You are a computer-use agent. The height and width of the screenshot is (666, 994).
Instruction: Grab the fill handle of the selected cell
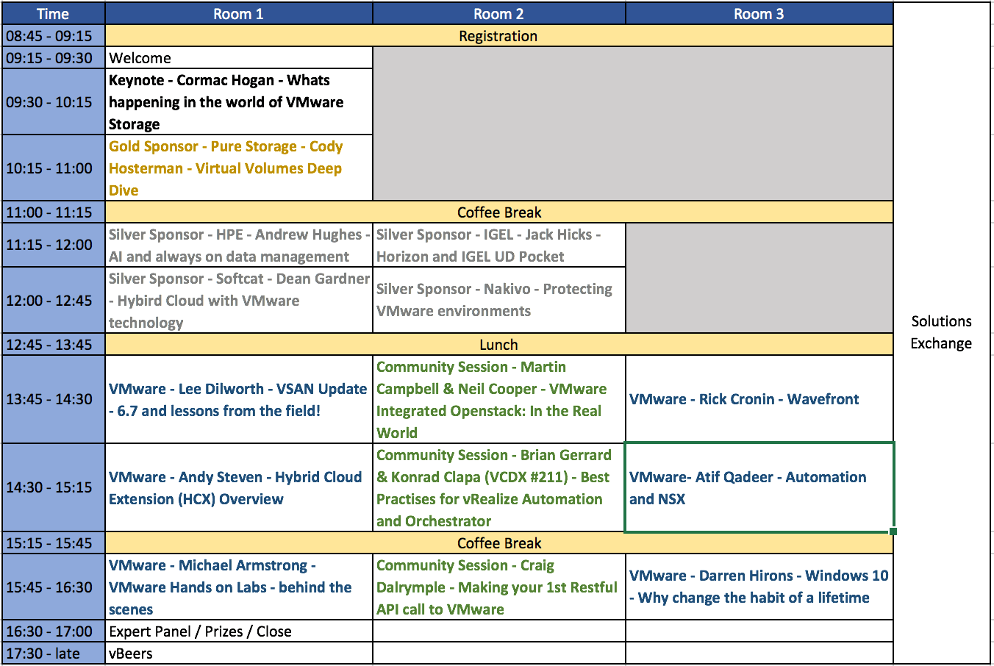point(893,531)
